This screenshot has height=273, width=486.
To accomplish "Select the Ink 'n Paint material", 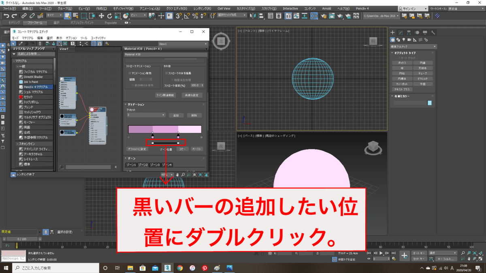I will click(35, 82).
